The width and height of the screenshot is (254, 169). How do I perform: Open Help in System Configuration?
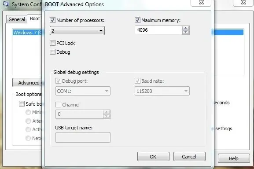point(234,158)
